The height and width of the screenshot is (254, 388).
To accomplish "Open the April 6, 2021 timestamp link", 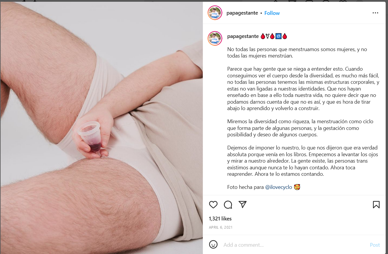I will (221, 227).
